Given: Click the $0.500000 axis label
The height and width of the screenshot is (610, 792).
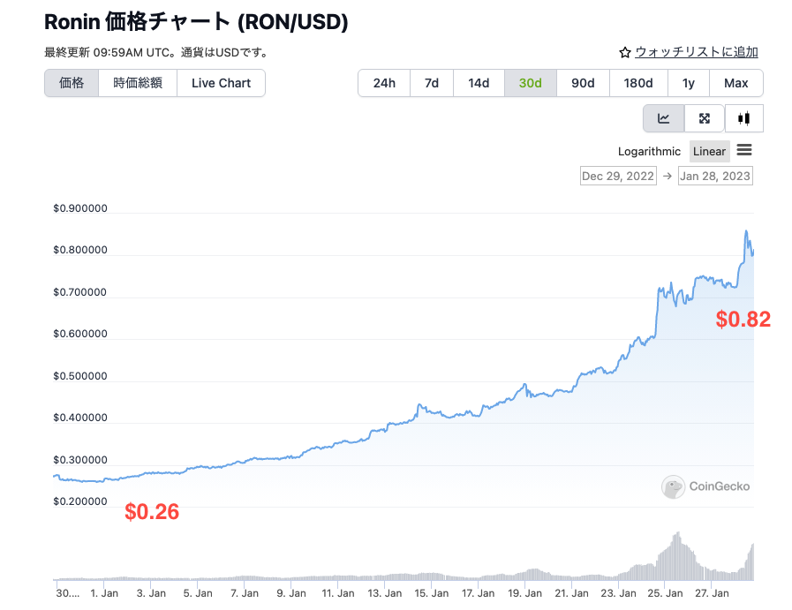Looking at the screenshot, I should (x=80, y=376).
